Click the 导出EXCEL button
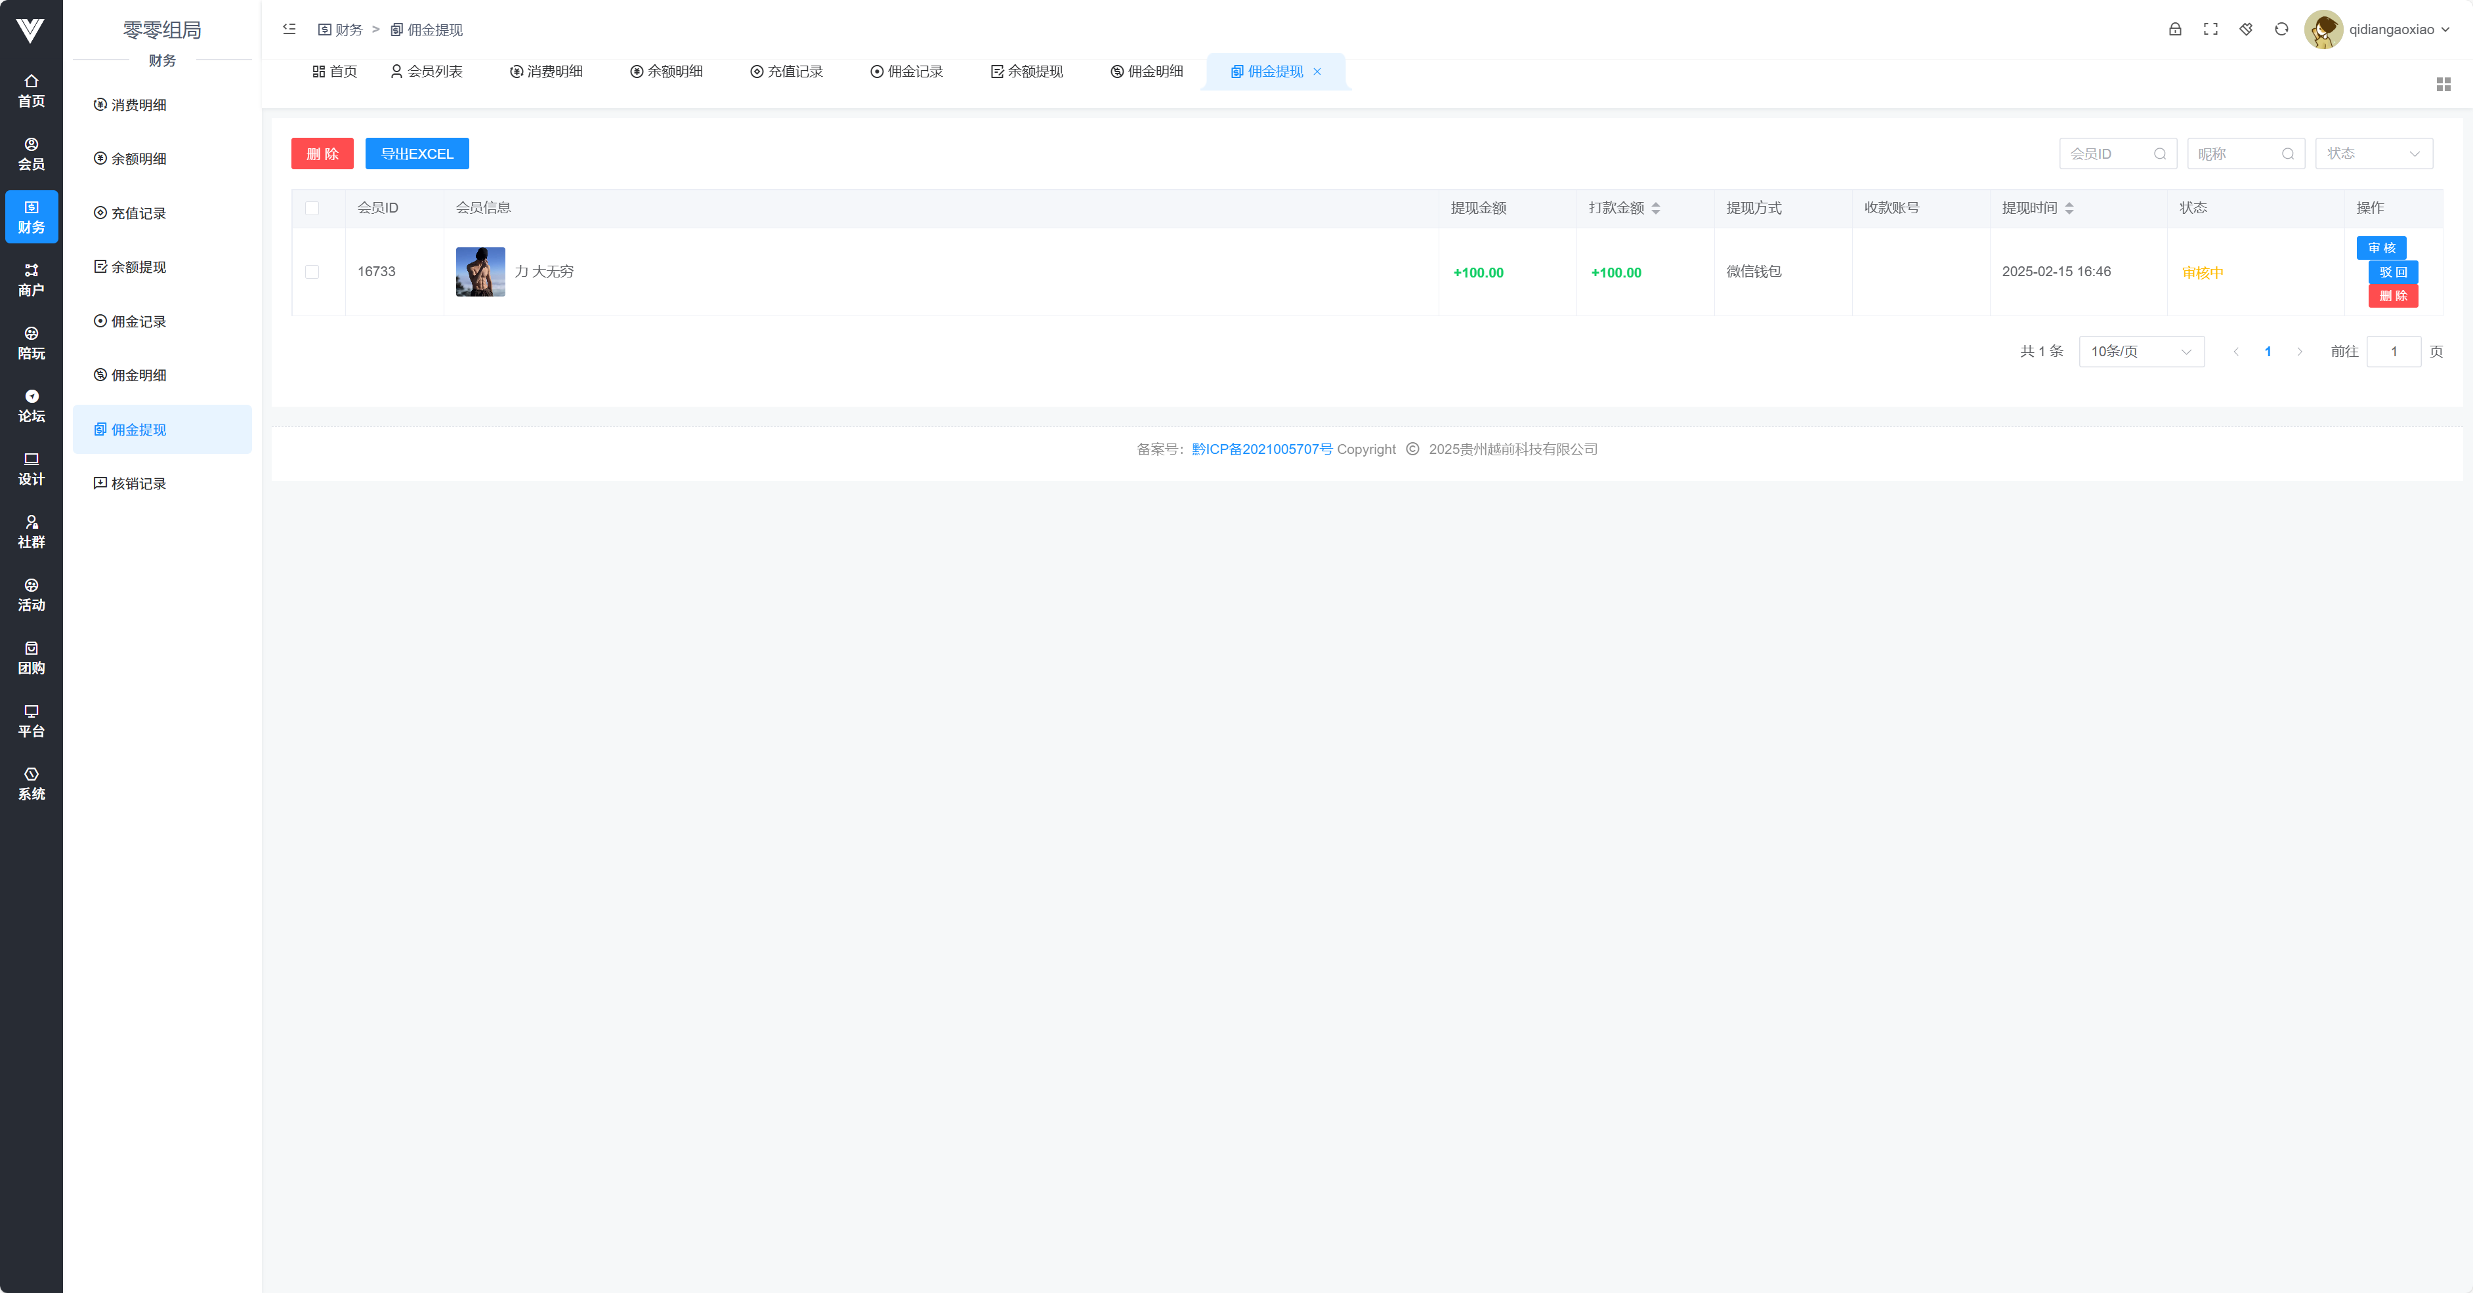 pyautogui.click(x=417, y=154)
